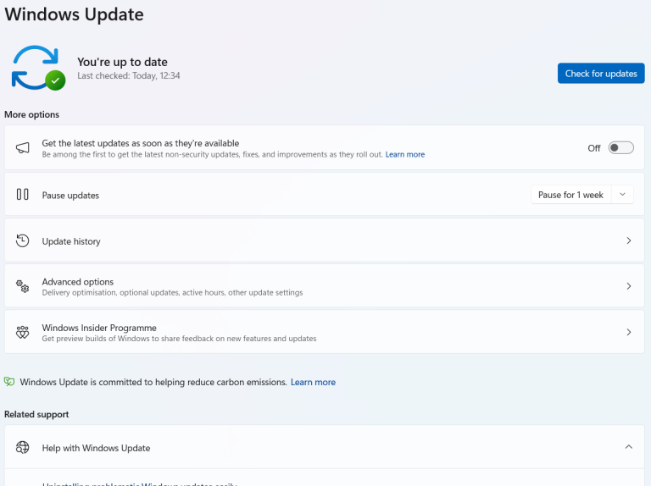Click the green leaf carbon emissions icon
The height and width of the screenshot is (486, 651).
9,382
